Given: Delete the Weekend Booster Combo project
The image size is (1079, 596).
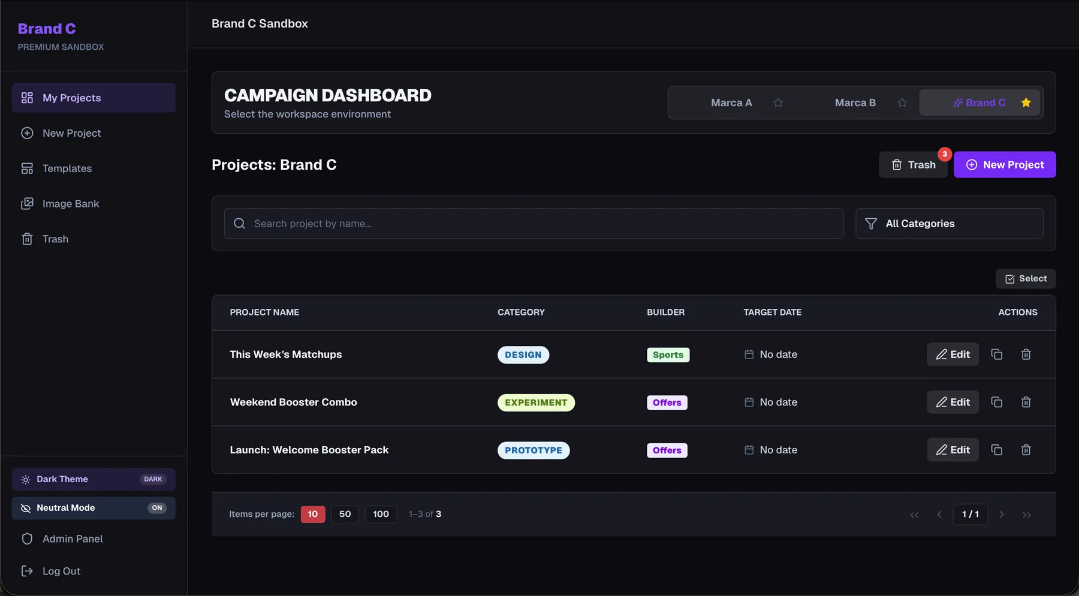Looking at the screenshot, I should tap(1026, 402).
